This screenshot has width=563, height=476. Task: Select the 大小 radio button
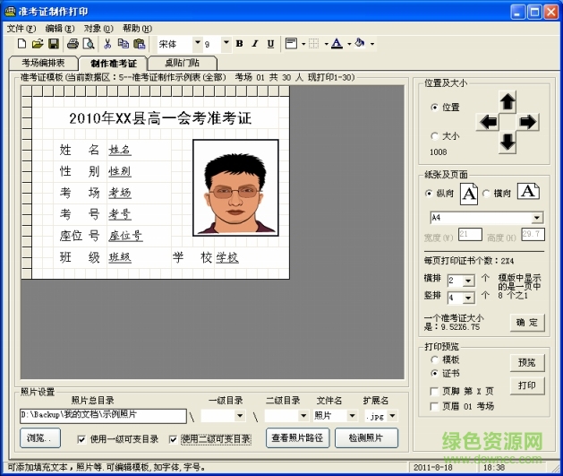point(434,136)
